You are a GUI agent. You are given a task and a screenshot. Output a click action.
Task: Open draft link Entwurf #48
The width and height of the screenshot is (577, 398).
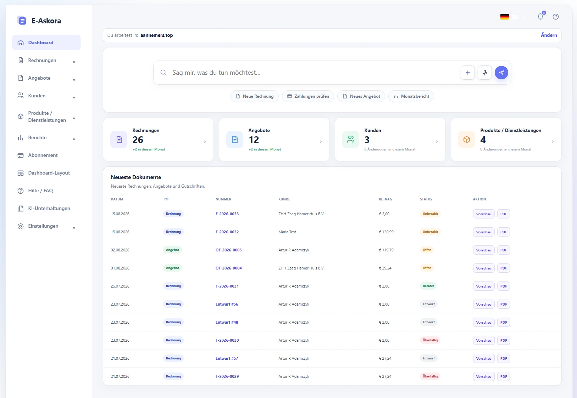click(227, 322)
